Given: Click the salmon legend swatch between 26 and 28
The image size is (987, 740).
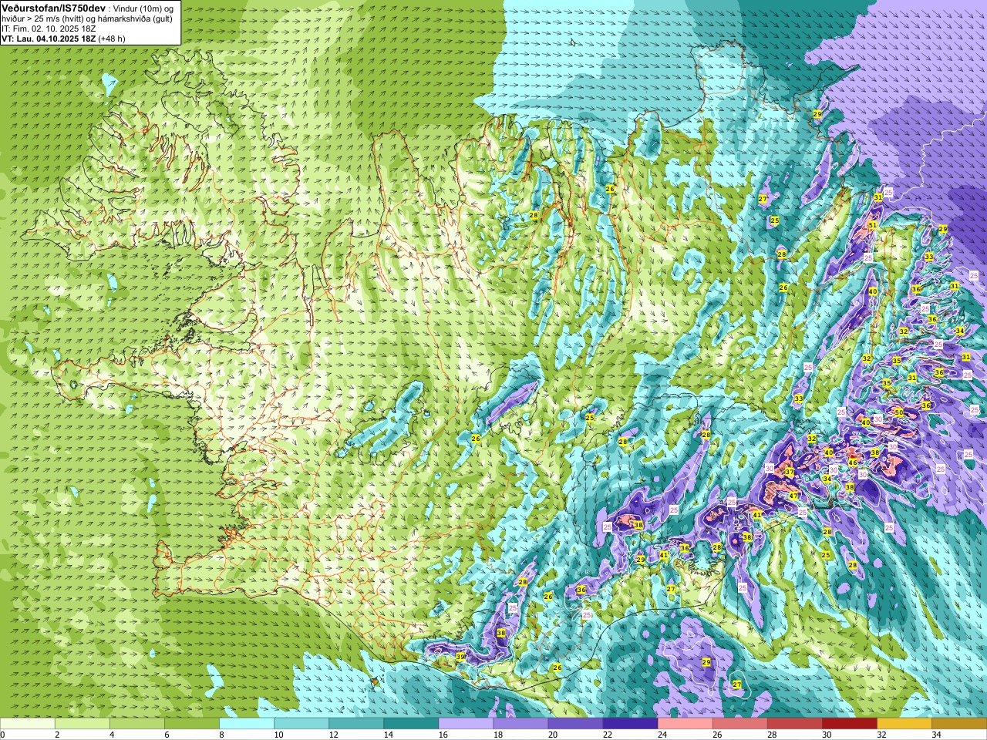Looking at the screenshot, I should click(739, 724).
